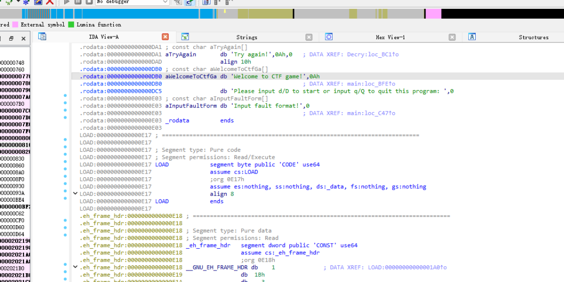Float the left functions panel
This screenshot has width=564, height=282.
(x=11, y=39)
